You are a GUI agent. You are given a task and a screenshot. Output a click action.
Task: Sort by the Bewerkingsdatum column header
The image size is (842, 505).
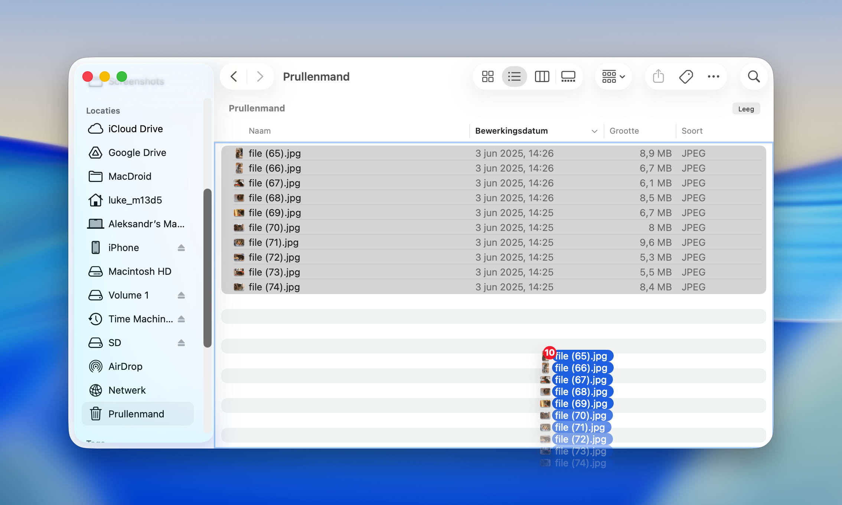pyautogui.click(x=511, y=131)
